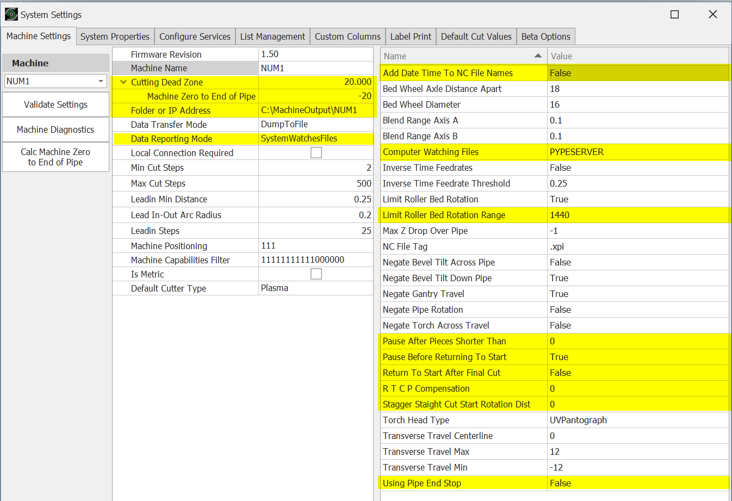
Task: Edit the Max Cut Steps value 500
Action: (x=315, y=184)
